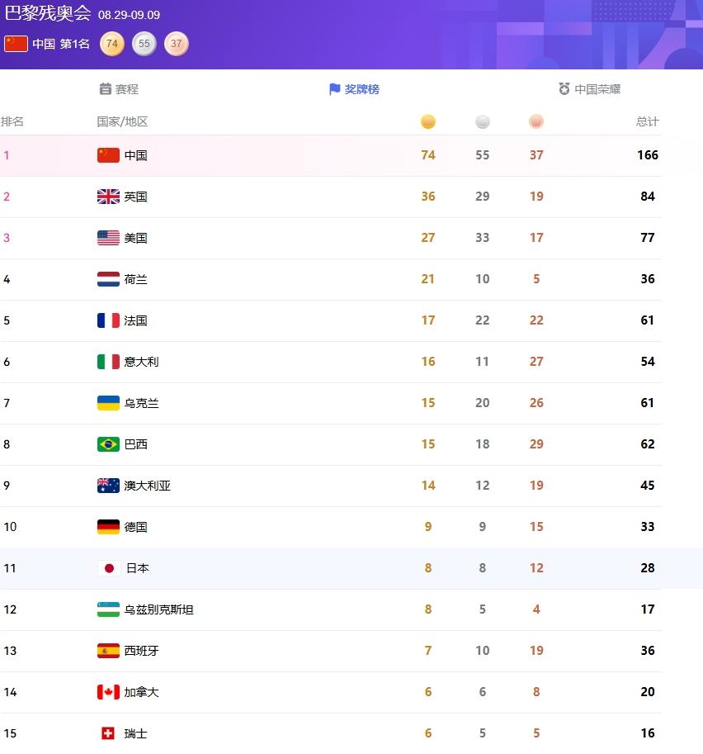Click the Australia flag icon
703x754 pixels.
[x=108, y=486]
